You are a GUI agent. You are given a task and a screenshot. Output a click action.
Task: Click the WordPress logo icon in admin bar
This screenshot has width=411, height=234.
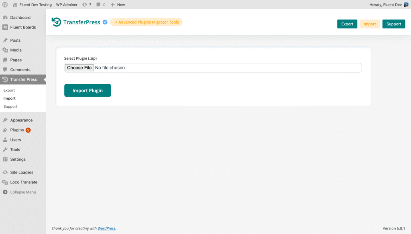pos(5,4)
